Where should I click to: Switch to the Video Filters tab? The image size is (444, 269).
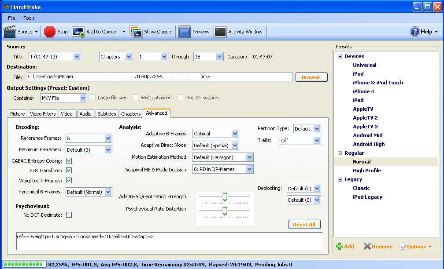(x=43, y=113)
